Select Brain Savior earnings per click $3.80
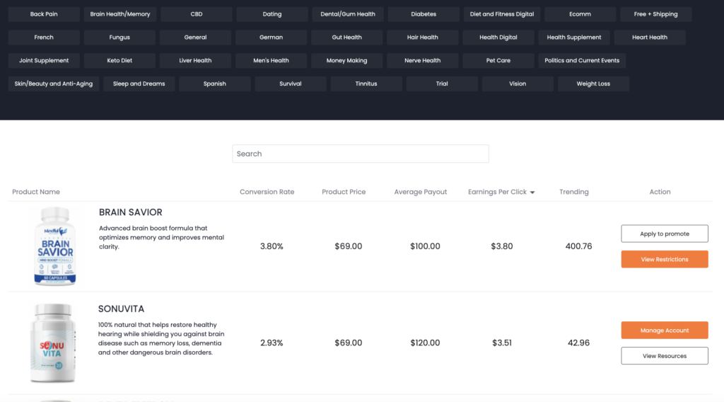This screenshot has height=402, width=724. pos(502,246)
